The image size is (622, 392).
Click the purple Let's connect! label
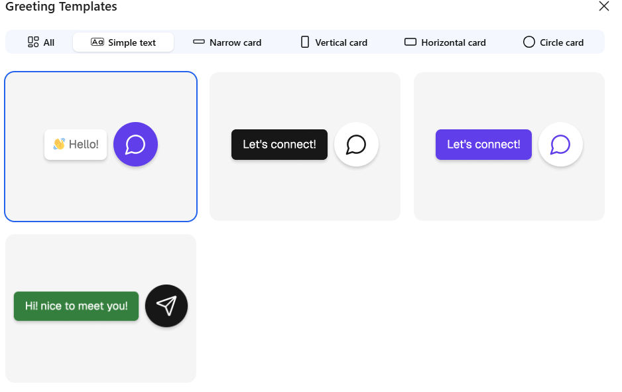tap(483, 144)
